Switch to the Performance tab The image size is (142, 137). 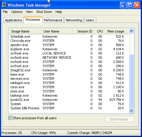coord(53,20)
